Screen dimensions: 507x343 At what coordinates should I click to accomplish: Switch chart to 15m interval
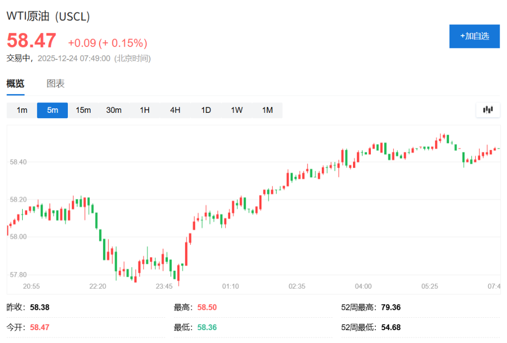coord(83,110)
